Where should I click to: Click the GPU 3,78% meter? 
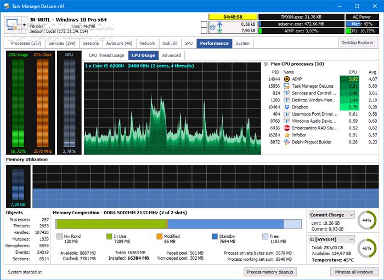pos(69,103)
